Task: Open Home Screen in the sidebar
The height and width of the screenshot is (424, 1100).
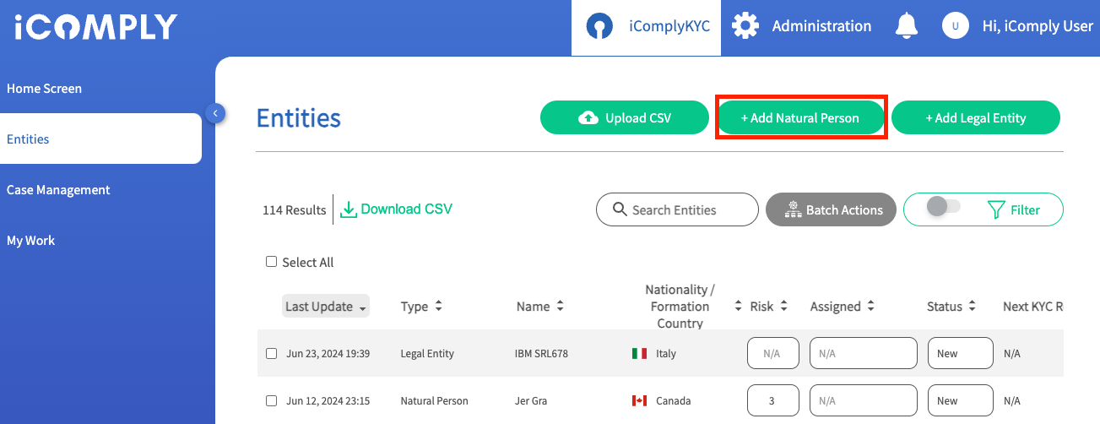Action: [44, 89]
